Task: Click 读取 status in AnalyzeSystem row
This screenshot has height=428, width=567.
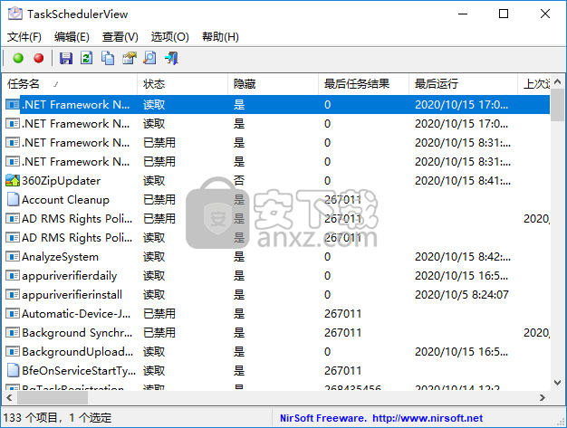Action: point(154,256)
